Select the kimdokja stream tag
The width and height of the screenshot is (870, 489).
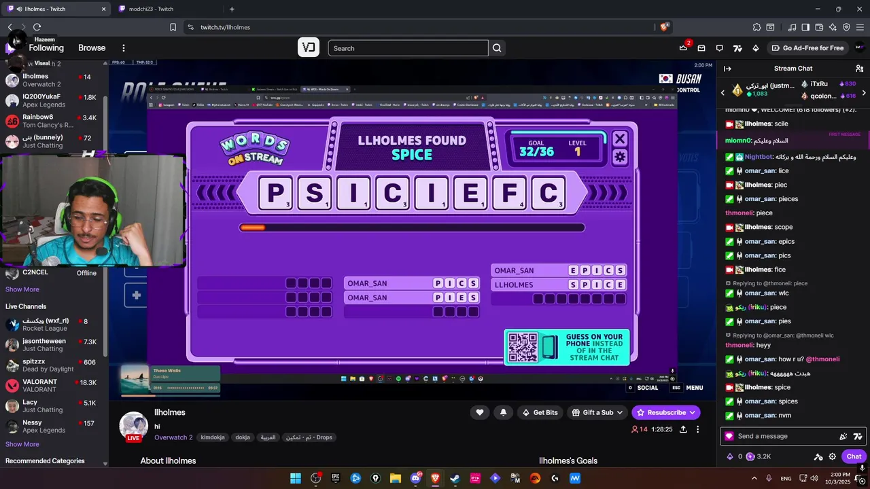point(213,437)
